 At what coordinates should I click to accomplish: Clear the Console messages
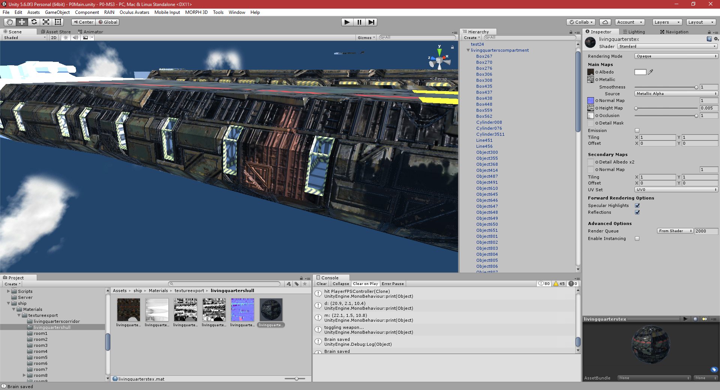pyautogui.click(x=321, y=284)
